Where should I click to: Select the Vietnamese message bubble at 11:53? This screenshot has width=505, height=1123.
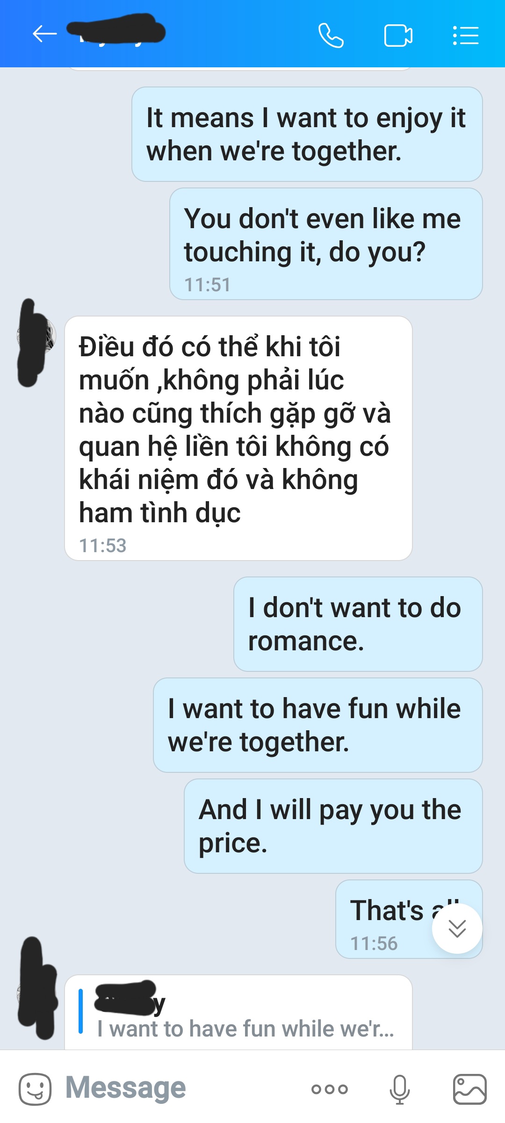coord(238,438)
